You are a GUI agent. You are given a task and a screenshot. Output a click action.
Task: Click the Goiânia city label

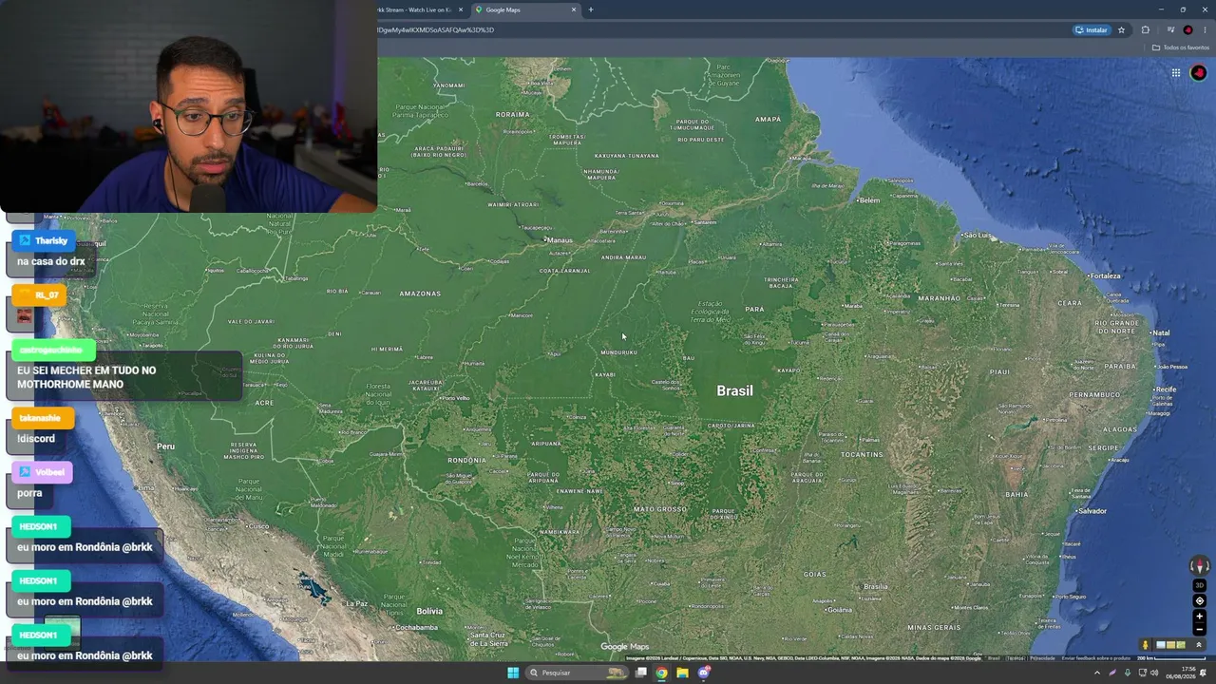(840, 609)
